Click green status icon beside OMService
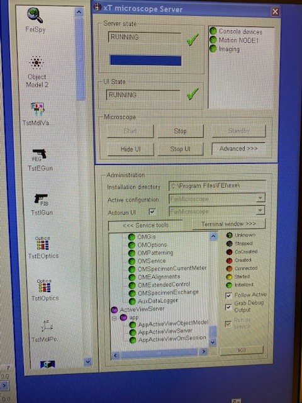 pyautogui.click(x=131, y=261)
